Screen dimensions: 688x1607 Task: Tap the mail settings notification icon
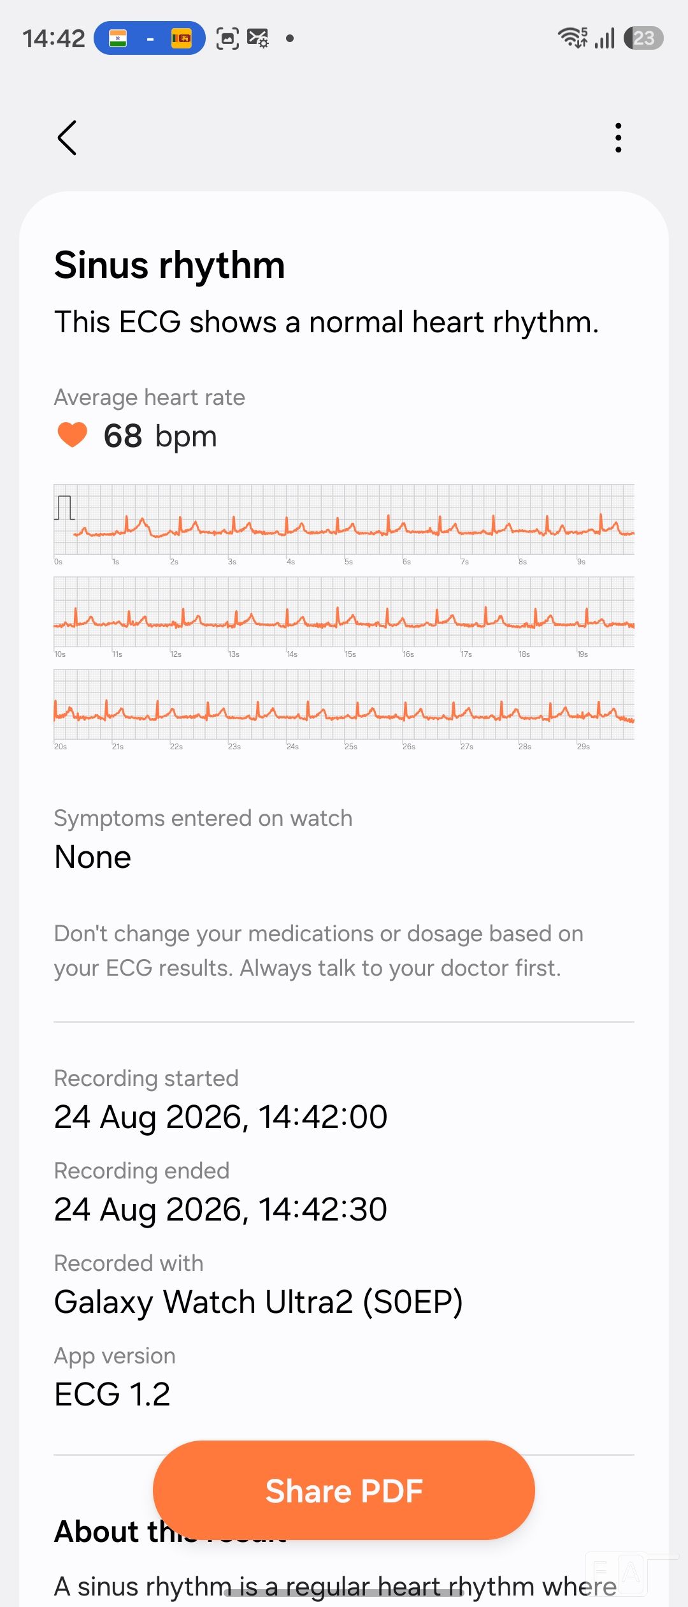click(258, 38)
